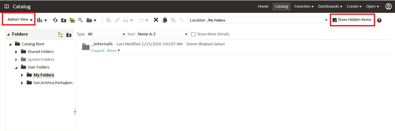395x131 pixels.
Task: Click Last Modified 2/13/2026 timestamp
Action: click(x=149, y=44)
